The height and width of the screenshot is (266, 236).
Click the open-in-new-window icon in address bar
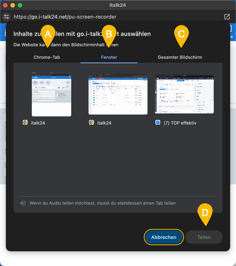coord(227,17)
